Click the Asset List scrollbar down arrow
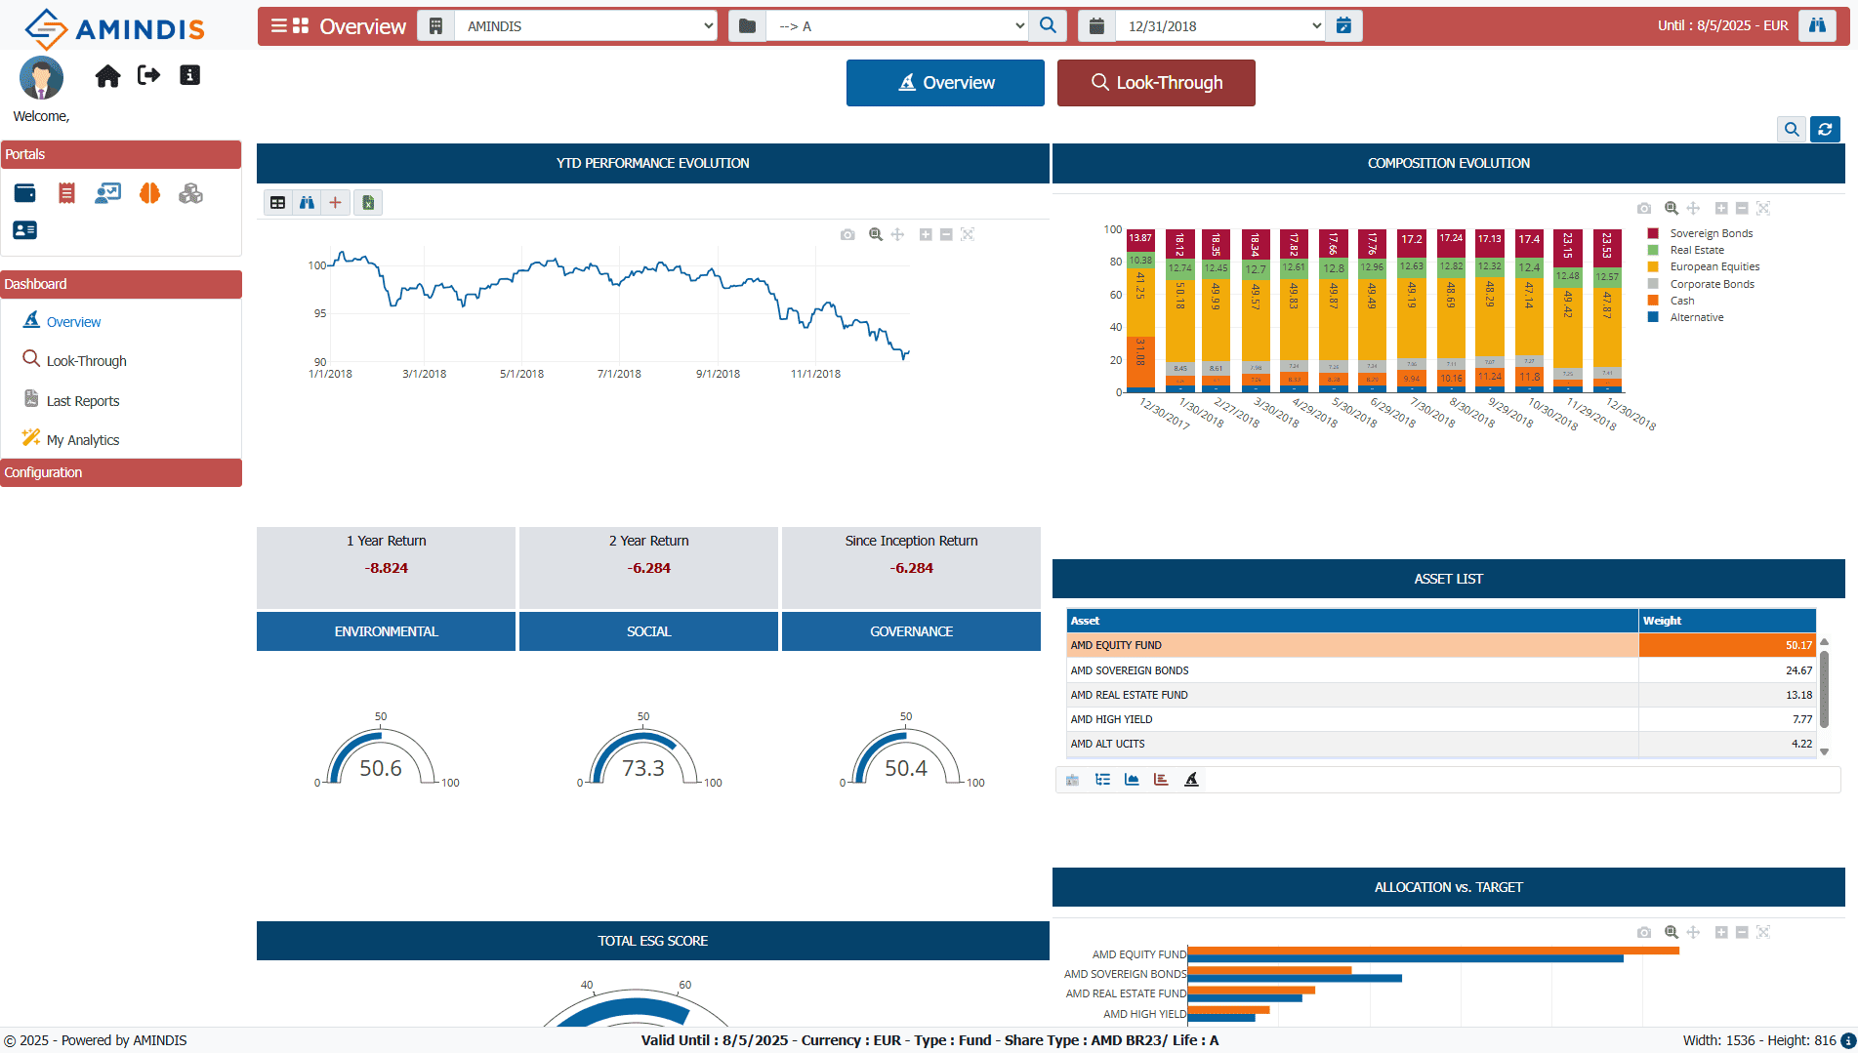Viewport: 1858px width, 1053px height. point(1824,751)
